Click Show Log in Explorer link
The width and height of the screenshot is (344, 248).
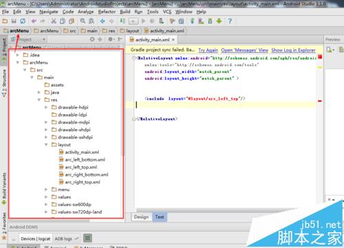(293, 50)
